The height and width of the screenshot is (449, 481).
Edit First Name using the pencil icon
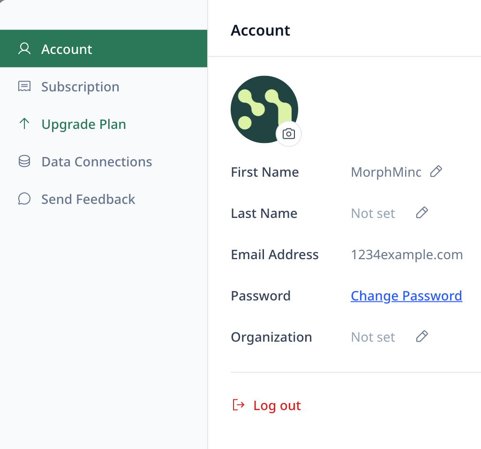point(436,172)
